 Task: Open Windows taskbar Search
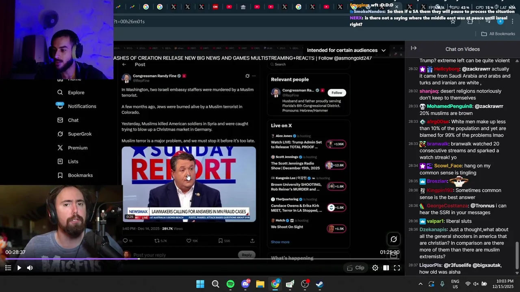point(215,284)
